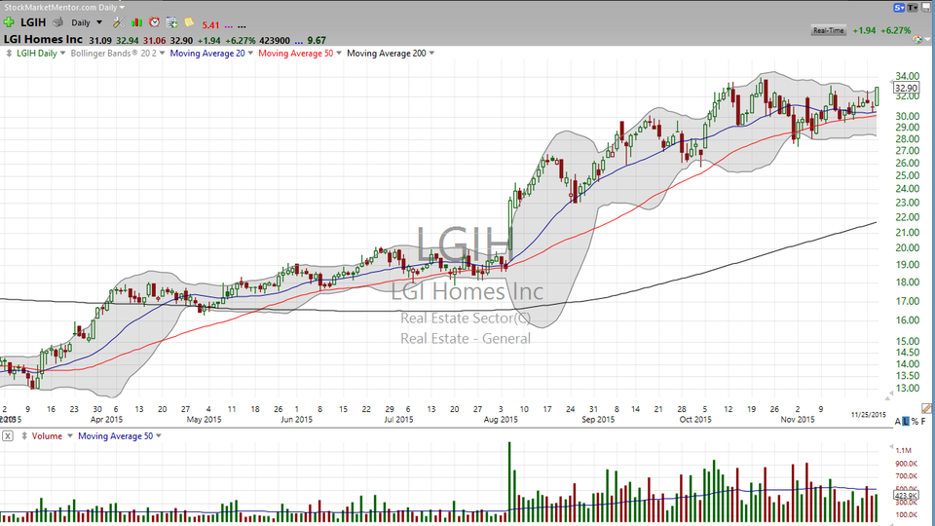The image size is (935, 526).
Task: Click the reorder arrows beside LGIH Daily
Action: click(9, 53)
